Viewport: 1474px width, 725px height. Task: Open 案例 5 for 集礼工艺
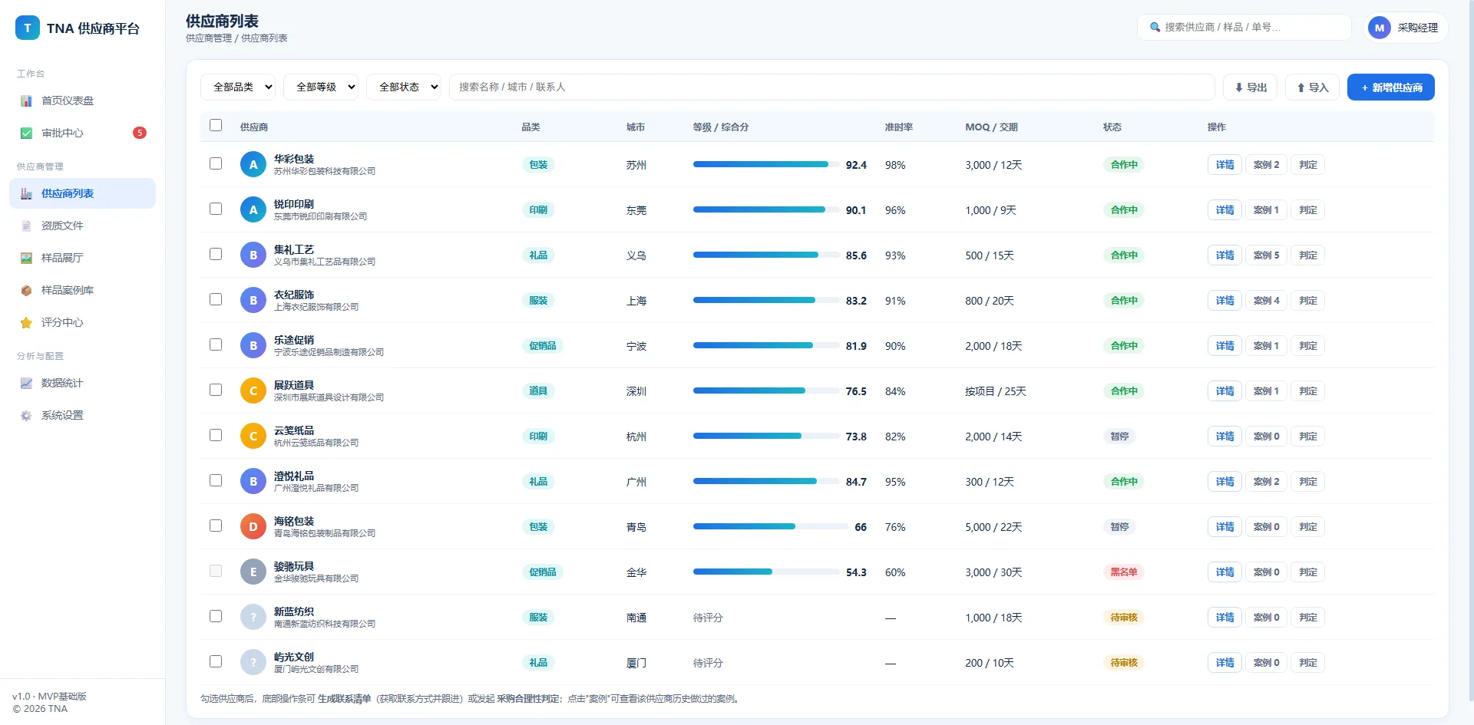point(1266,255)
